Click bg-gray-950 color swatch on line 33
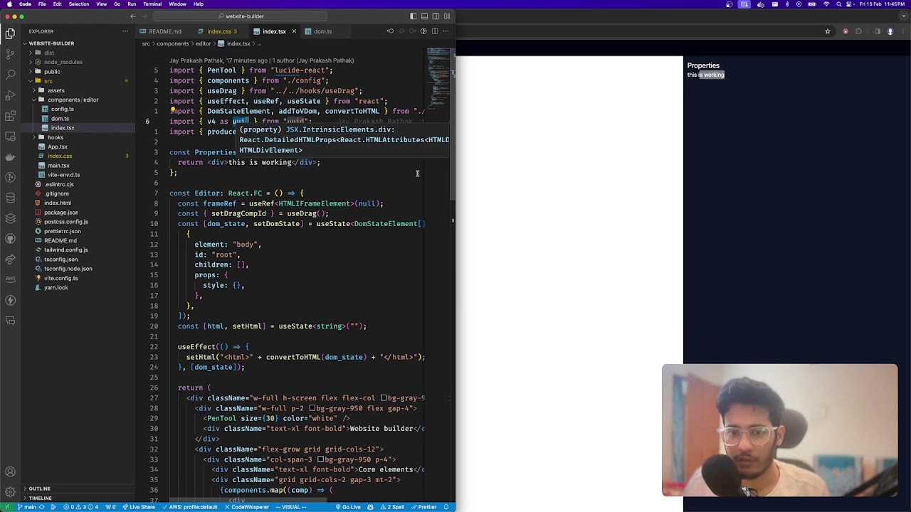 tap(321, 459)
